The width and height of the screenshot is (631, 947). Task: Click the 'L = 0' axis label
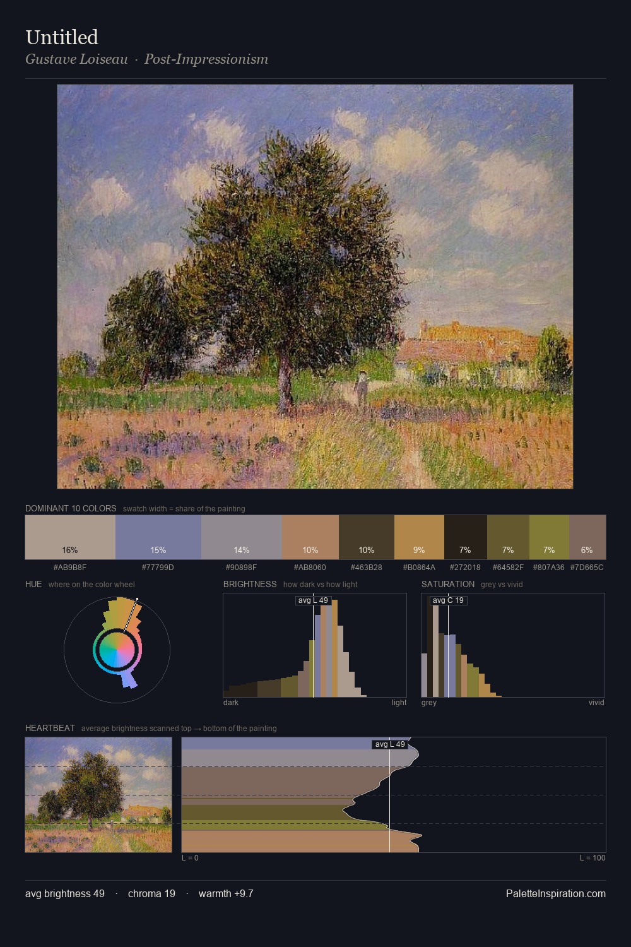[x=190, y=858]
